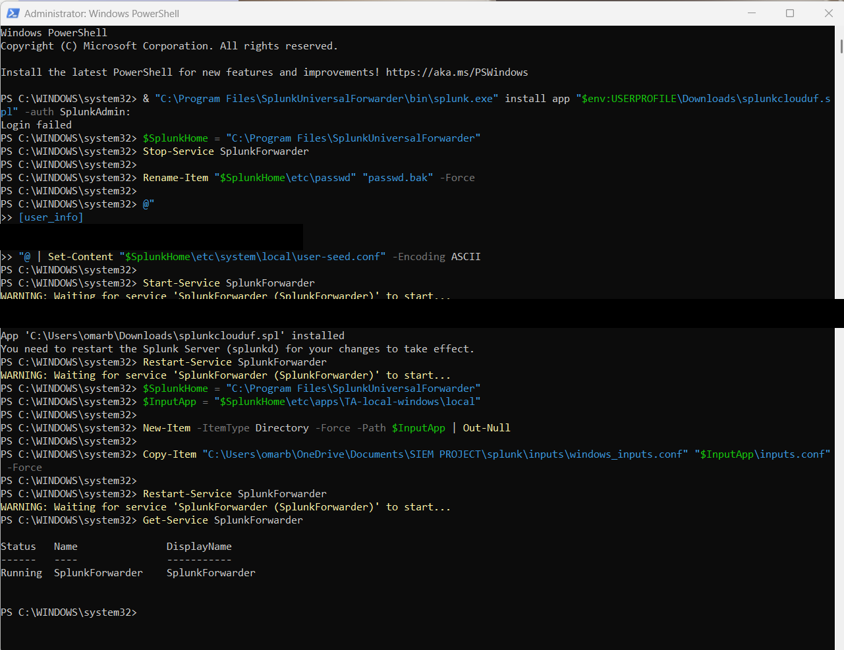Click the "Set-Content" cmdlet name
Viewport: 844px width, 650px height.
coord(80,257)
